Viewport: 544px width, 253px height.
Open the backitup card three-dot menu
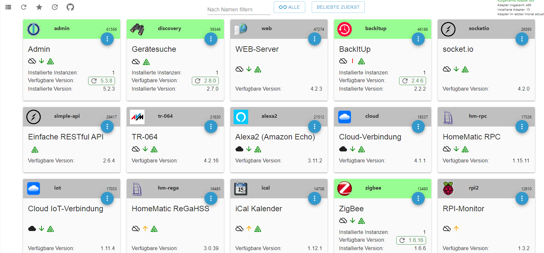[418, 39]
